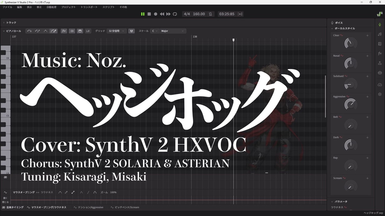Image resolution: width=385 pixels, height=216 pixels.
Task: Click the plus icon for Nasal style
Action: (367, 56)
